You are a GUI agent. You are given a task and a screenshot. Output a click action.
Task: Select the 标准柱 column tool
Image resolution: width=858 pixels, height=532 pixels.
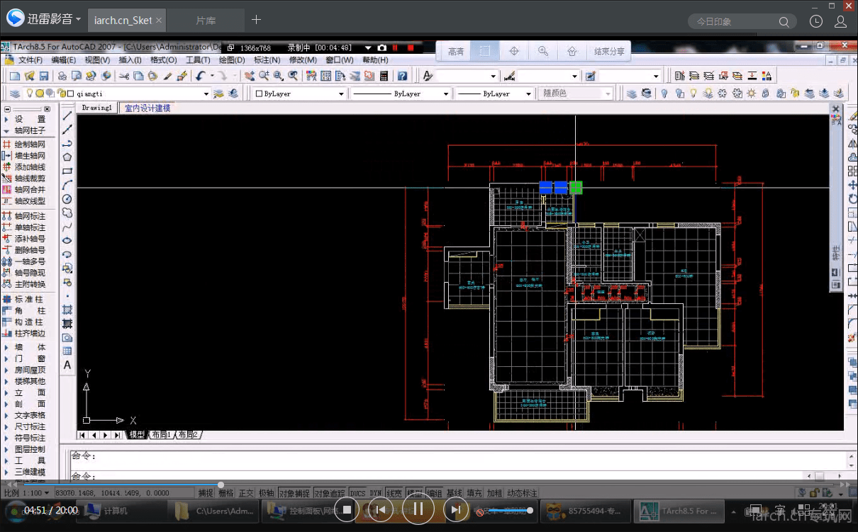tap(29, 300)
